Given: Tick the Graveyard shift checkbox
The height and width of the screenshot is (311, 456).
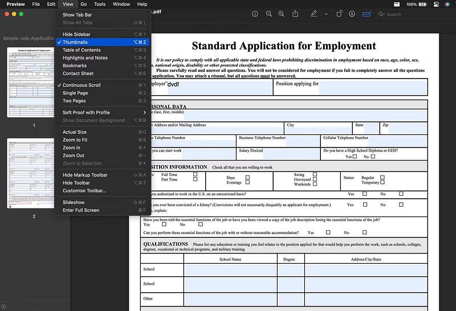Looking at the screenshot, I should (x=315, y=179).
